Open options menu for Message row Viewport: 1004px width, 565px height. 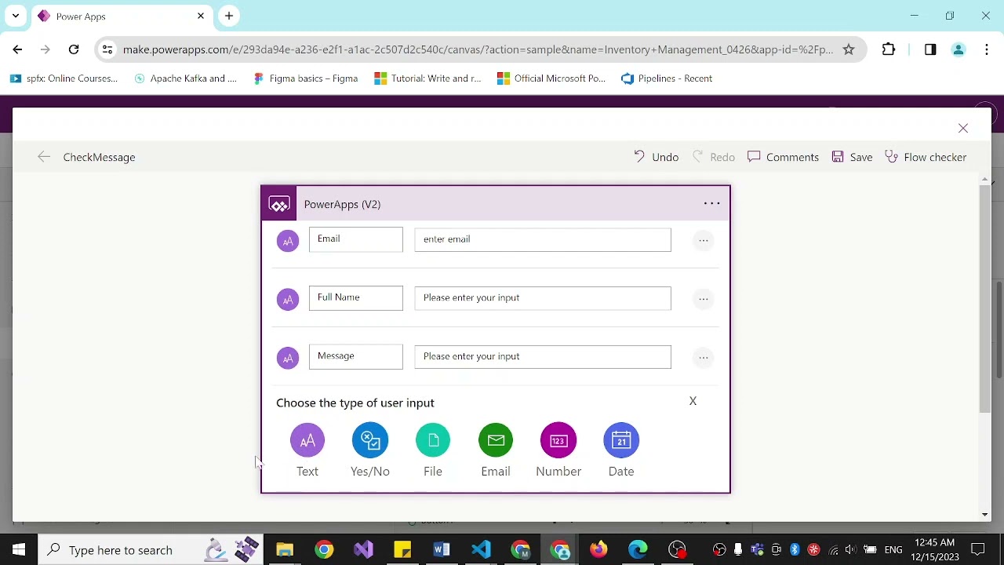[x=704, y=358]
